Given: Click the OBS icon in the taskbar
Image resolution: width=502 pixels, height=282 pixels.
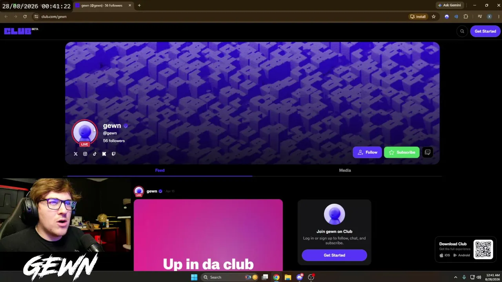Looking at the screenshot, I should [x=311, y=277].
